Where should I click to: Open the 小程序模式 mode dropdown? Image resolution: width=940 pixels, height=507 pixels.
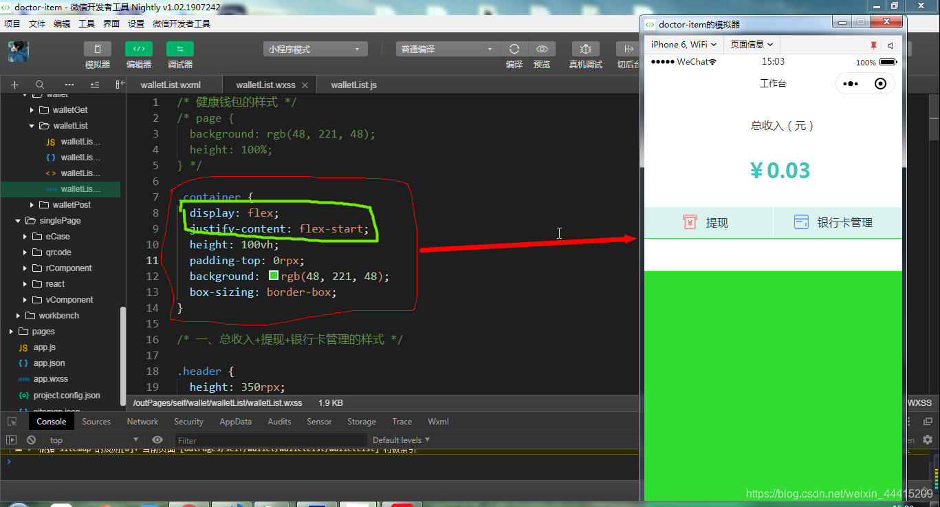point(315,50)
